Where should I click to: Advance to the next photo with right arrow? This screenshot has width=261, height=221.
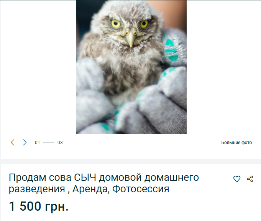tap(25, 143)
